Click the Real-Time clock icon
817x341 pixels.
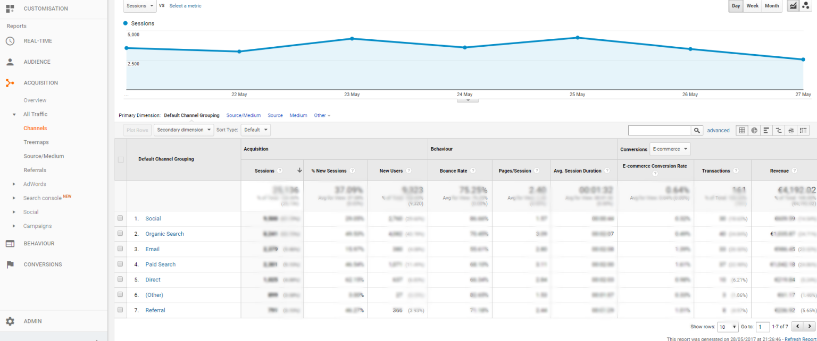pyautogui.click(x=10, y=41)
